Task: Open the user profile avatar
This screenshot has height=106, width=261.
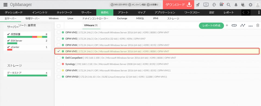Action: (257, 5)
